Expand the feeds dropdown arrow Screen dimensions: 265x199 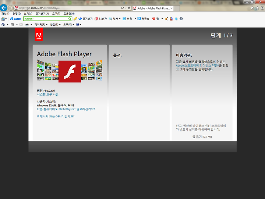pyautogui.click(x=17, y=25)
